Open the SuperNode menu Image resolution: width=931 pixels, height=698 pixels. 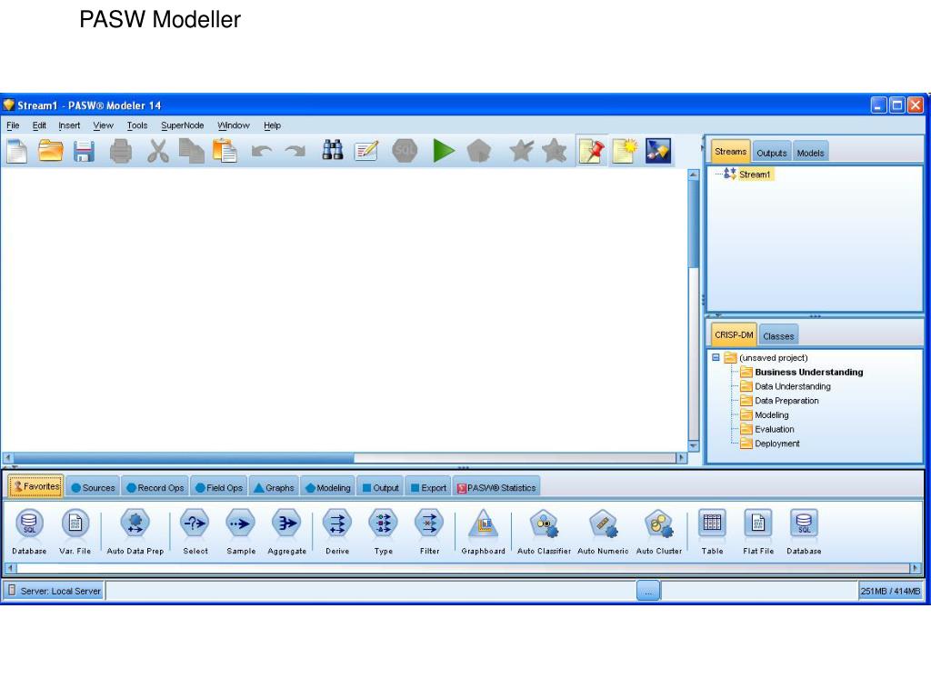click(x=182, y=125)
